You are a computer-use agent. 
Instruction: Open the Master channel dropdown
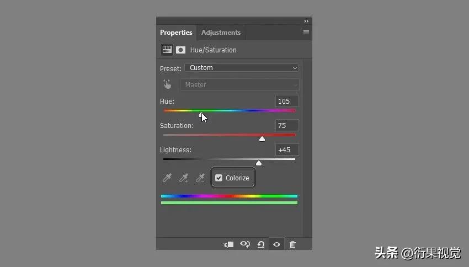(x=239, y=85)
